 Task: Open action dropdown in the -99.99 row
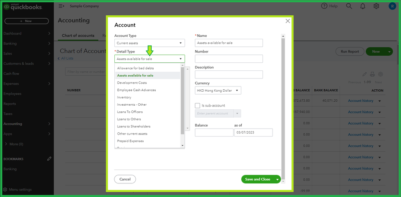coord(379,191)
